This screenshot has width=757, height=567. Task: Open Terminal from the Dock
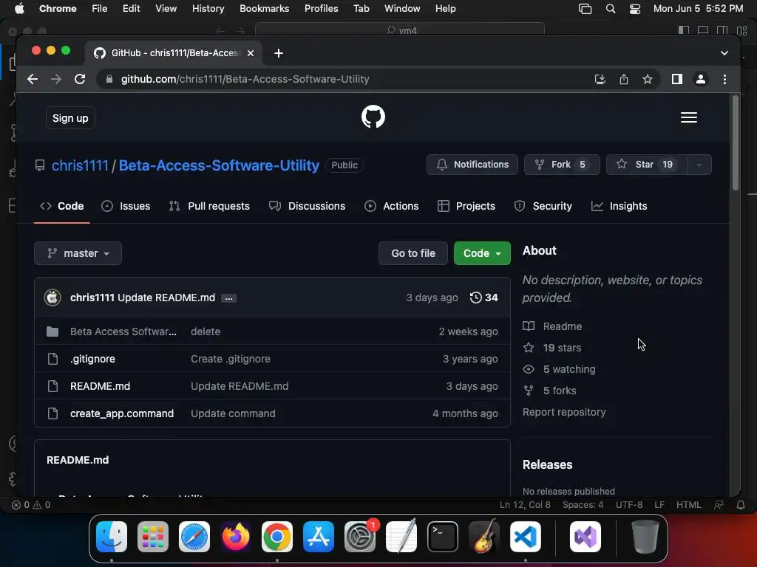coord(443,537)
